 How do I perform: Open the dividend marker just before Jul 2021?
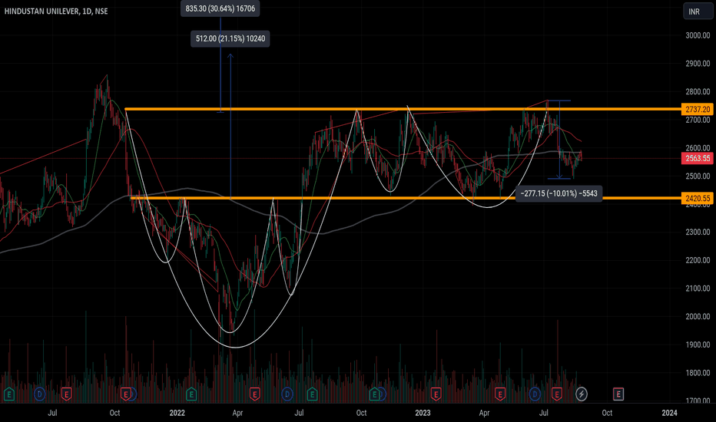40,394
